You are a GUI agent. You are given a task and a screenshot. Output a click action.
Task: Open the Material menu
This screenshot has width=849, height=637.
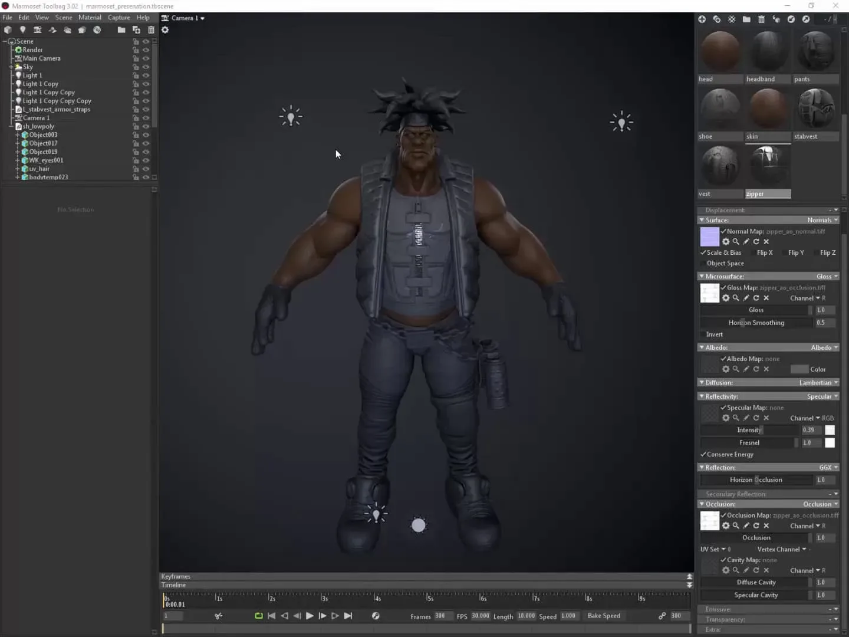[90, 17]
